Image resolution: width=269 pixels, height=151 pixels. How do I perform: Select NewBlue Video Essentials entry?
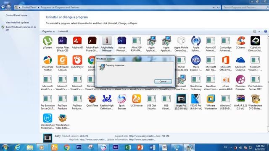211,83
